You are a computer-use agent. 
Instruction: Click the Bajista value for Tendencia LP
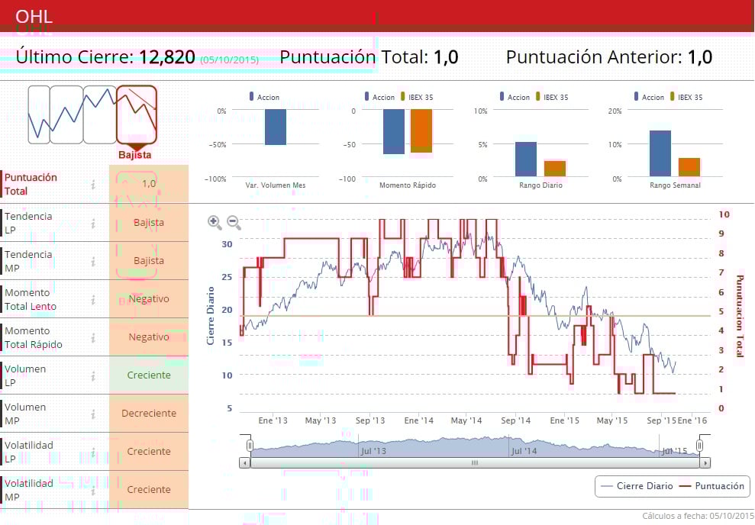pyautogui.click(x=149, y=222)
